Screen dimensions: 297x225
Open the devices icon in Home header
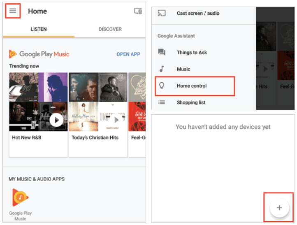click(x=138, y=11)
